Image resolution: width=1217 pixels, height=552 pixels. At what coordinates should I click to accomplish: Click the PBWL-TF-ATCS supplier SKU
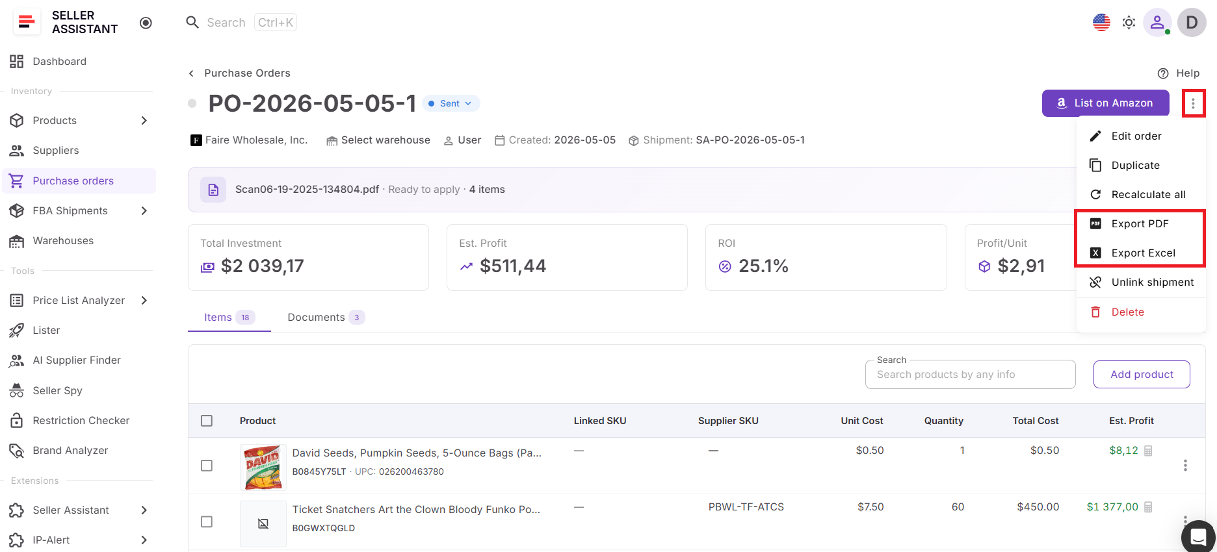[746, 507]
